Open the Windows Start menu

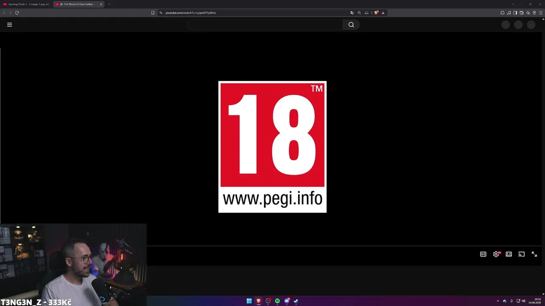249,301
